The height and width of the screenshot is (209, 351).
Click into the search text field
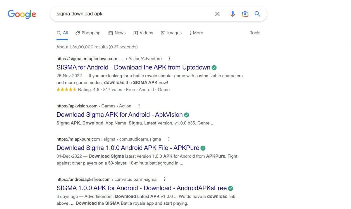[x=132, y=14]
